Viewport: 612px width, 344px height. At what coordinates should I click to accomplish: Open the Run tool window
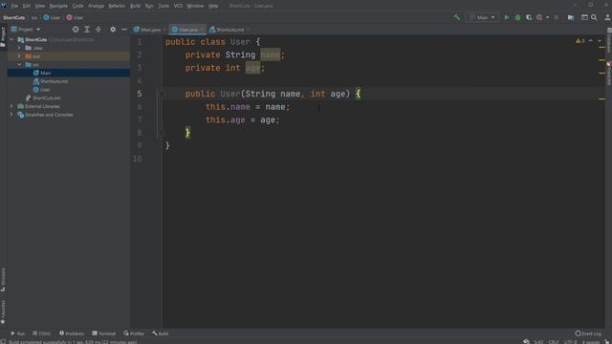(17, 333)
